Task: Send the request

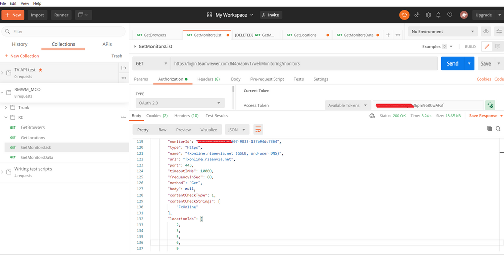Action: (x=452, y=63)
